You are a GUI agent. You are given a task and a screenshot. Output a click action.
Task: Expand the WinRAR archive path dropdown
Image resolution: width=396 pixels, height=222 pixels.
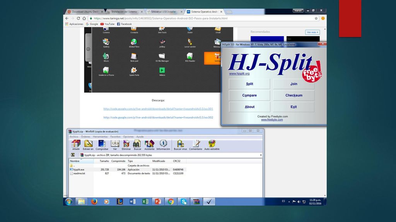click(x=261, y=155)
